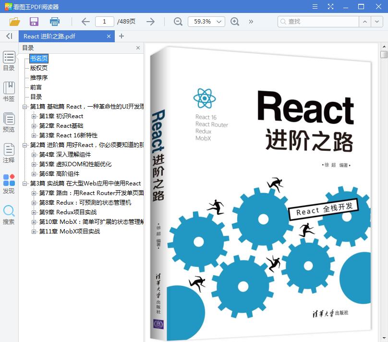Click the scrollbar down arrow
Screen dimensions: 388x342
[x=384, y=338]
